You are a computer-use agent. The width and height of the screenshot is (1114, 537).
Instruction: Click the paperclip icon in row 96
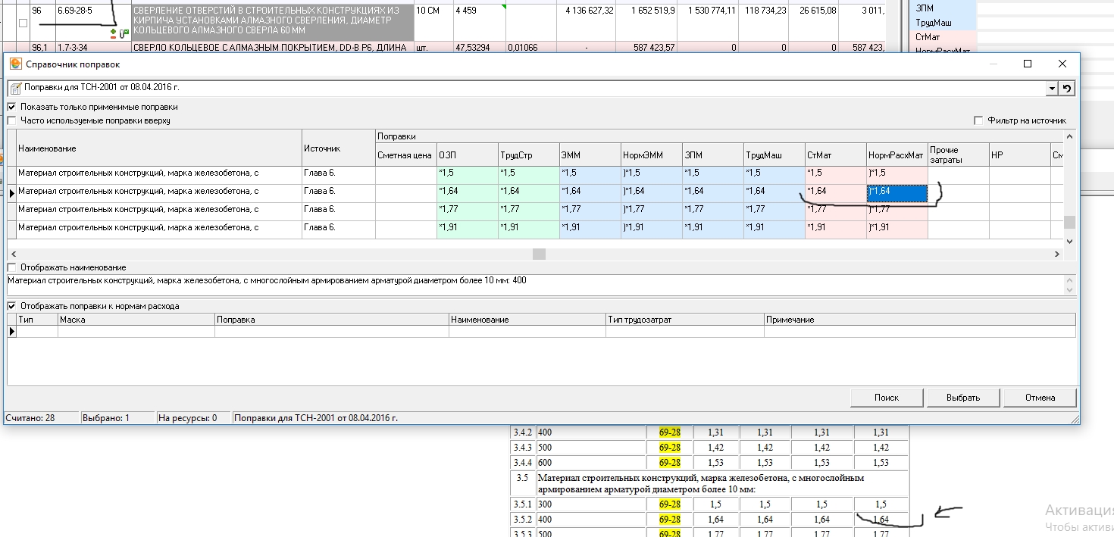coord(124,33)
